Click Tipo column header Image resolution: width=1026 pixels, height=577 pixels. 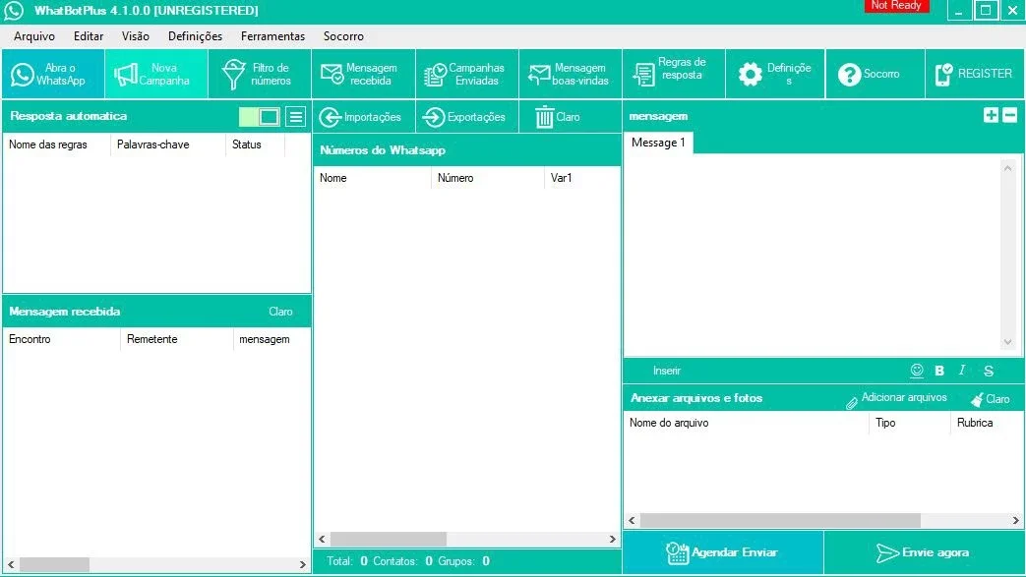(910, 424)
